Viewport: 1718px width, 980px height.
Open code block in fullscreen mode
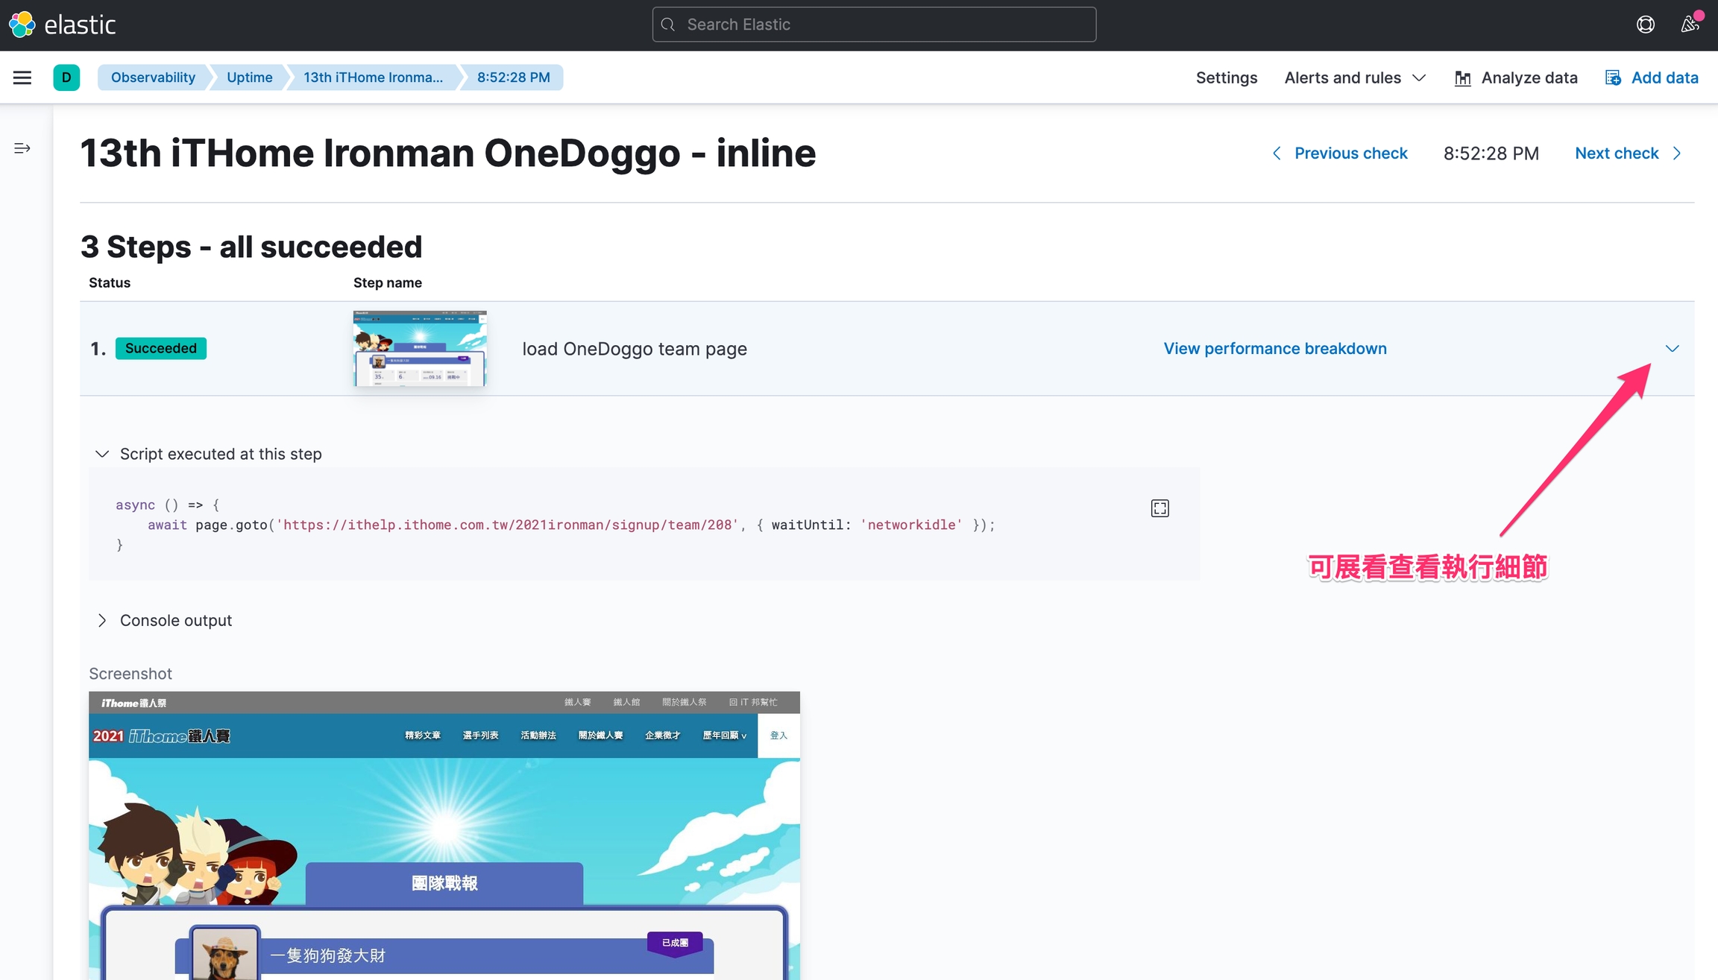[1160, 508]
